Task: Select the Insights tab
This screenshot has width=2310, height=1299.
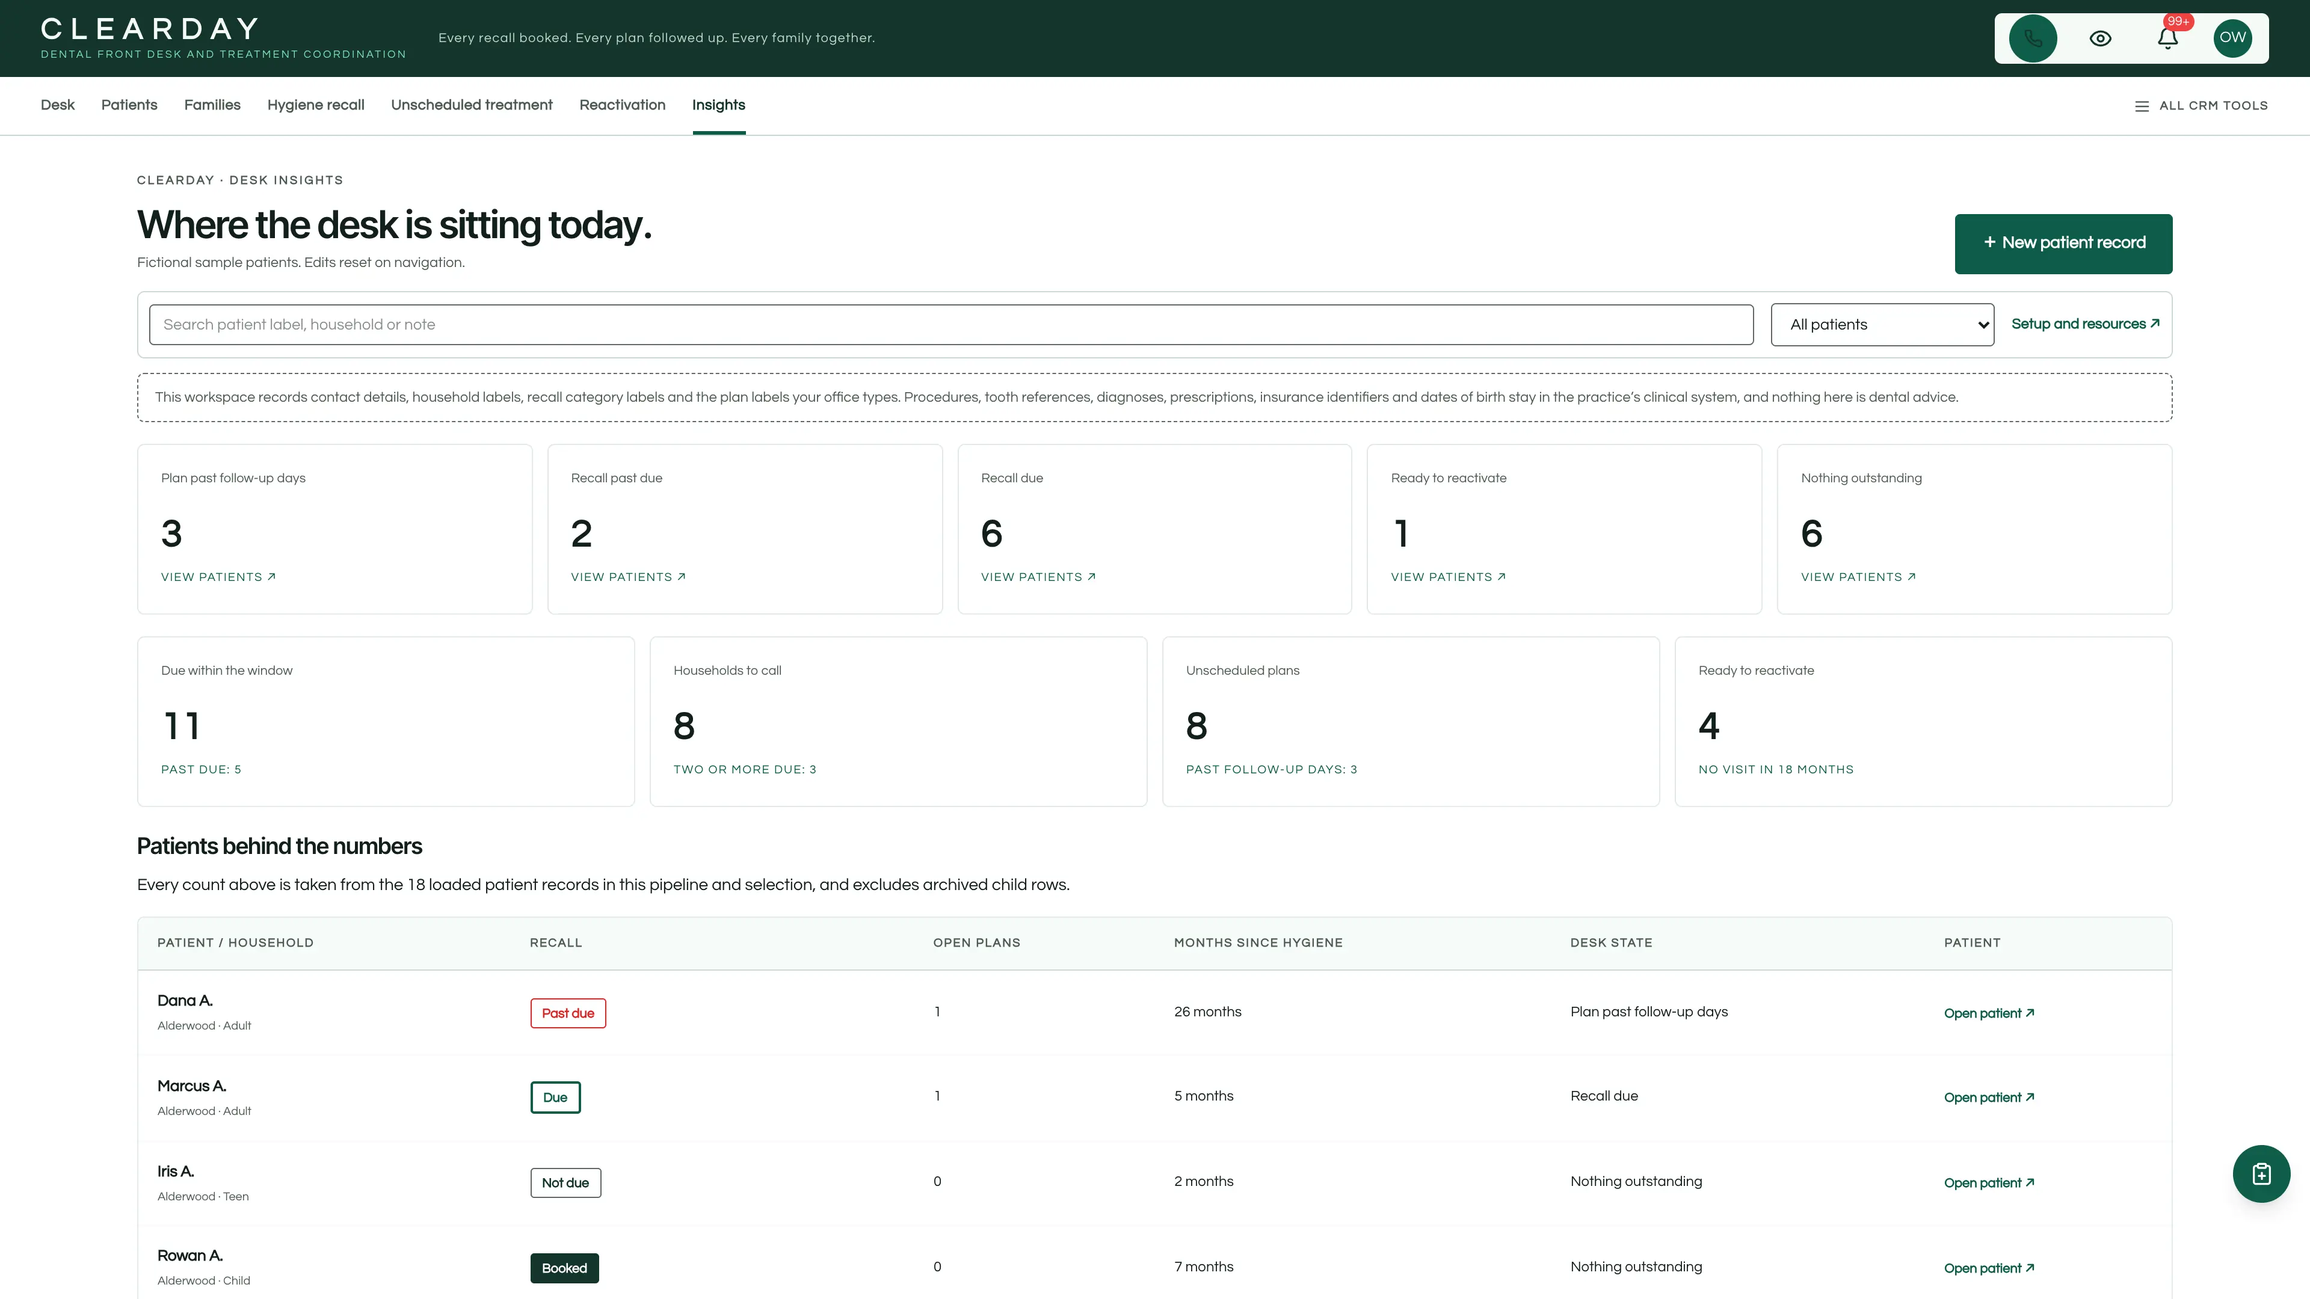Action: point(718,105)
